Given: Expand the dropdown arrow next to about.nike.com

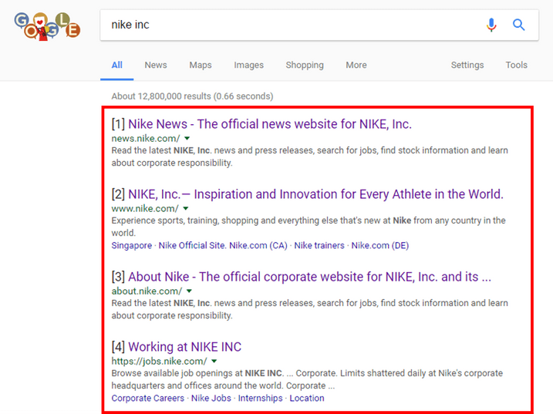Looking at the screenshot, I should [x=190, y=291].
